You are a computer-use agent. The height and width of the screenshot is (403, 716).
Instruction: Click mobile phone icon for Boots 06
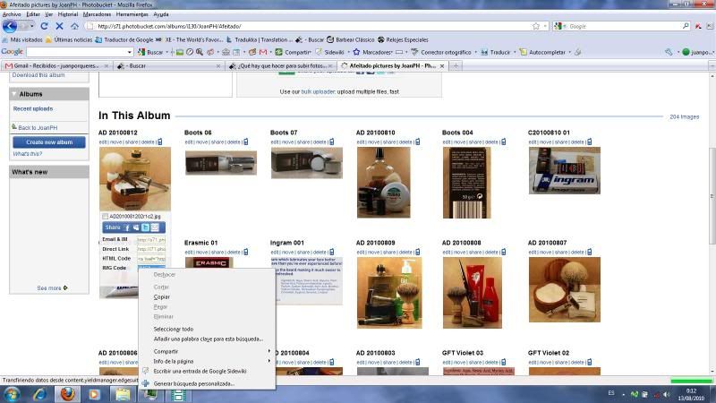pos(245,142)
